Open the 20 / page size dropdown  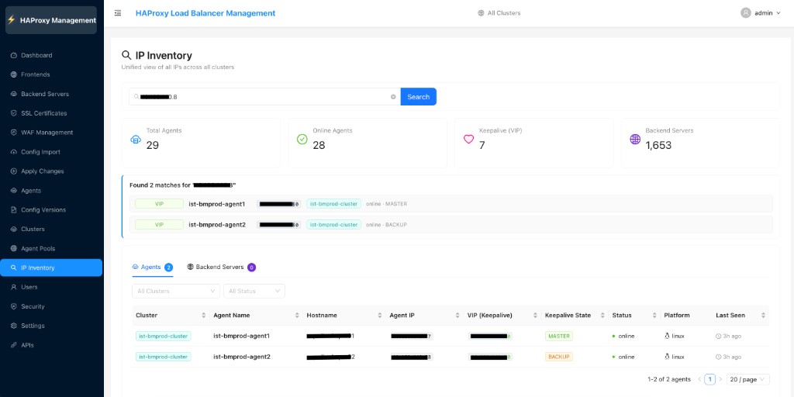pyautogui.click(x=748, y=379)
